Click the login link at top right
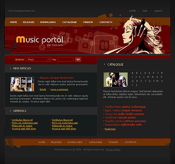 pos(145,11)
